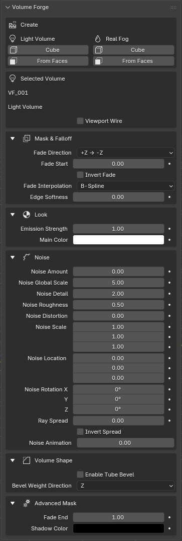Click the Edge Softness value field
Screen dimensions: 182x541
point(118,197)
